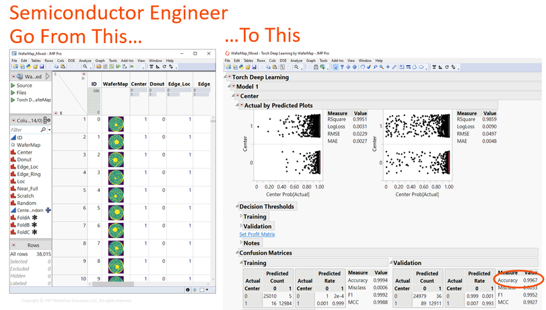Select the Oval shape tool in report toolbar
This screenshot has height=310, width=546.
pyautogui.click(x=421, y=67)
